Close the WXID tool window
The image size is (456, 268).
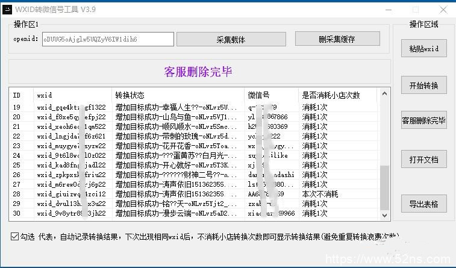pyautogui.click(x=443, y=10)
